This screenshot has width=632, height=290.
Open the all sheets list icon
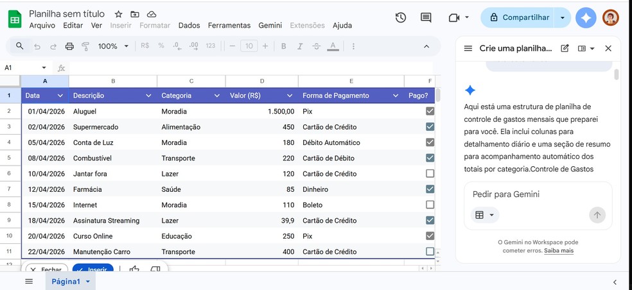click(x=29, y=281)
